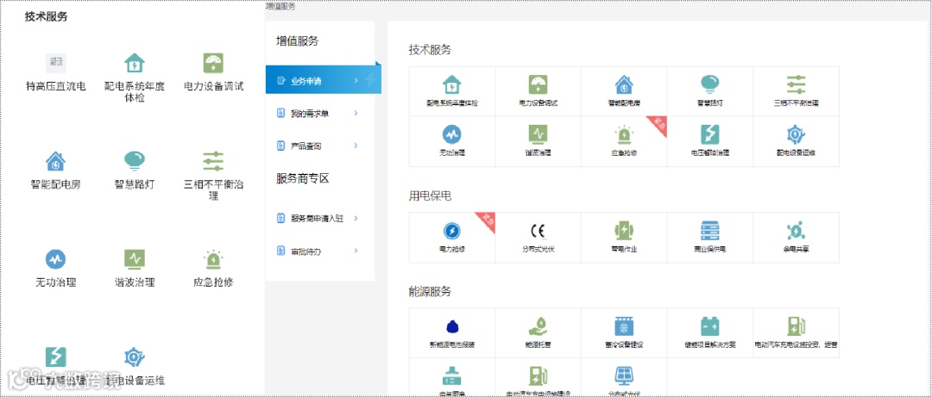
Task: Click teal kitchen-hood icon in bottom row
Action: click(451, 376)
